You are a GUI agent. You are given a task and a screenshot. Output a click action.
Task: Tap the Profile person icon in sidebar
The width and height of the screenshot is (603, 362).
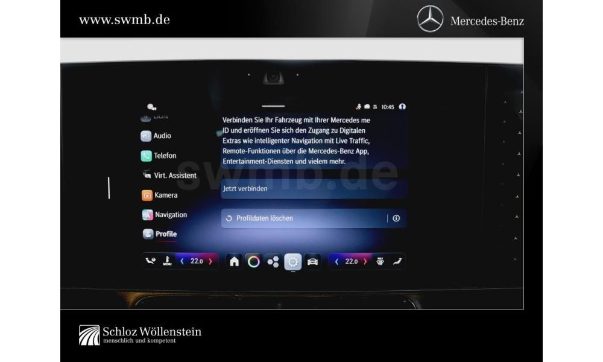coord(148,234)
